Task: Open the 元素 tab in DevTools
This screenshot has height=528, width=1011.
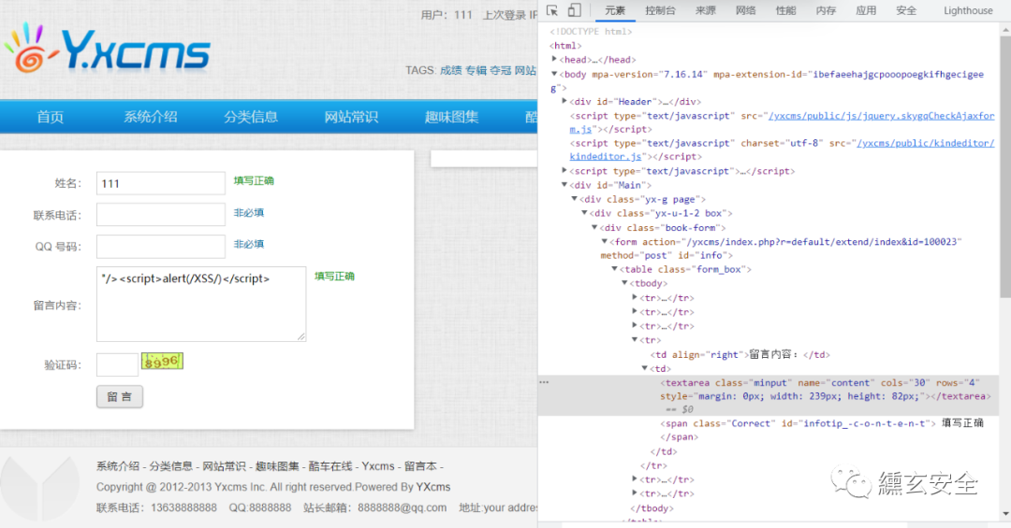Action: pyautogui.click(x=614, y=10)
